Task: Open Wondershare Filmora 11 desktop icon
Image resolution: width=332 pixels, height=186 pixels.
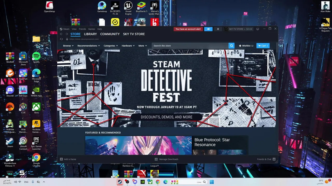Action: point(10,160)
